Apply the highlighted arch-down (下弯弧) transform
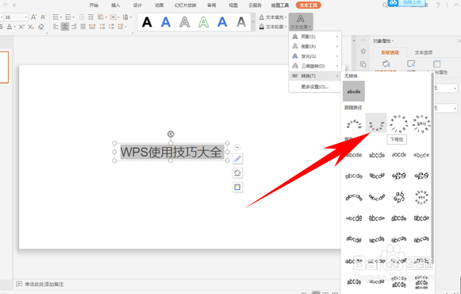The width and height of the screenshot is (461, 294). click(x=376, y=123)
